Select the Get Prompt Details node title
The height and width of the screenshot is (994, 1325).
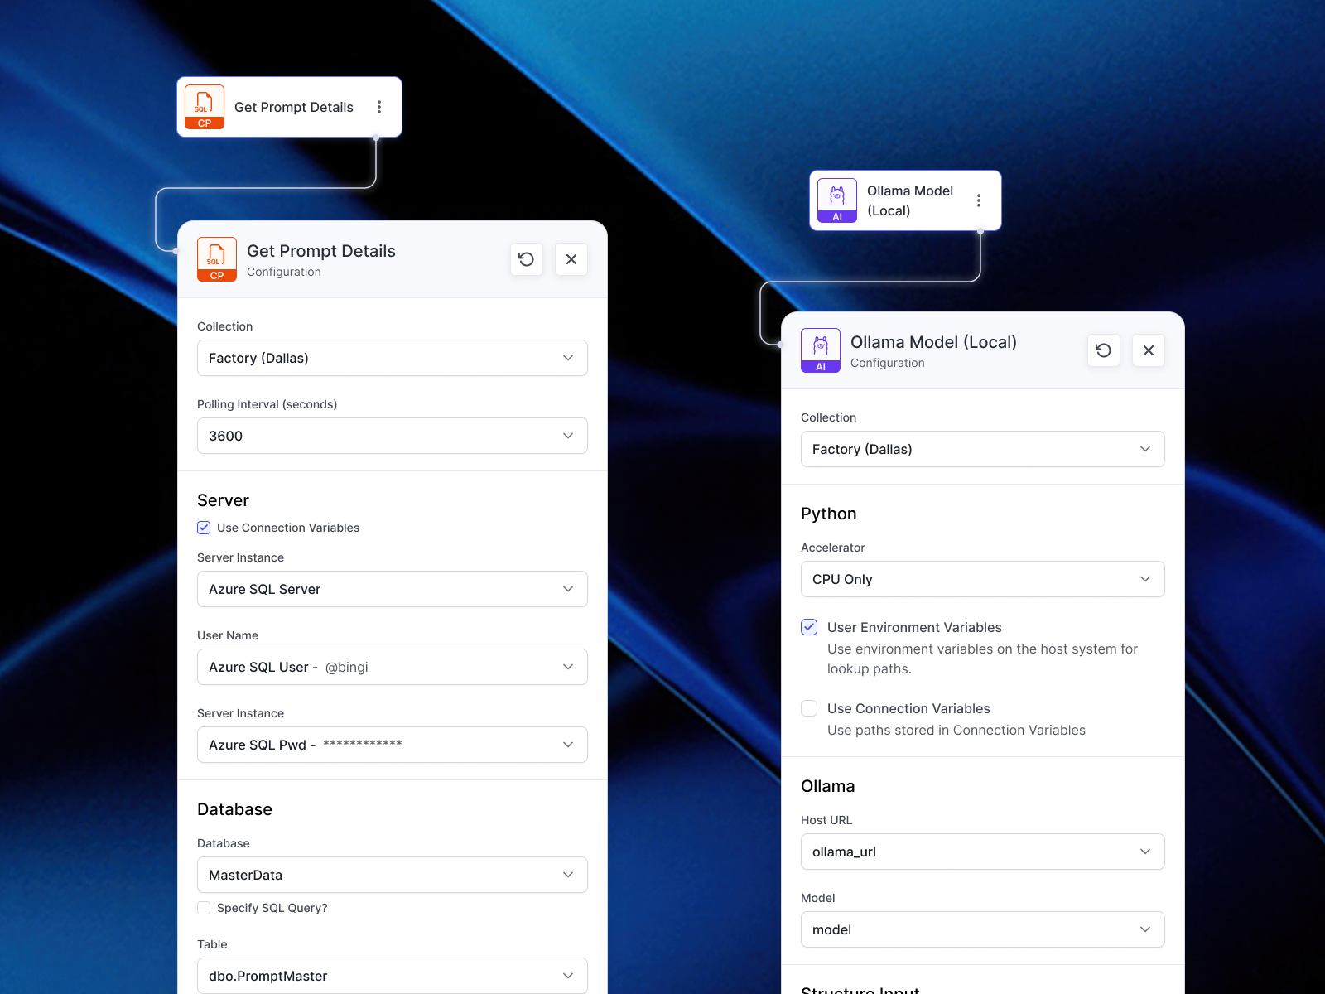[294, 107]
